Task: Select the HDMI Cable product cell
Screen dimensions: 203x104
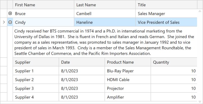Action: click(128, 80)
